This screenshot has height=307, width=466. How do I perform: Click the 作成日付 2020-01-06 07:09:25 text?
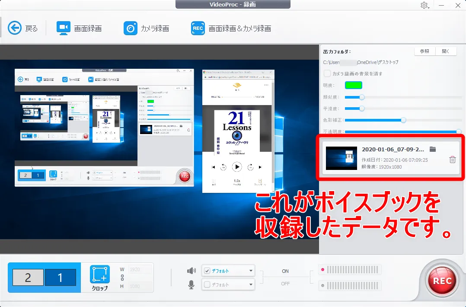(395, 160)
